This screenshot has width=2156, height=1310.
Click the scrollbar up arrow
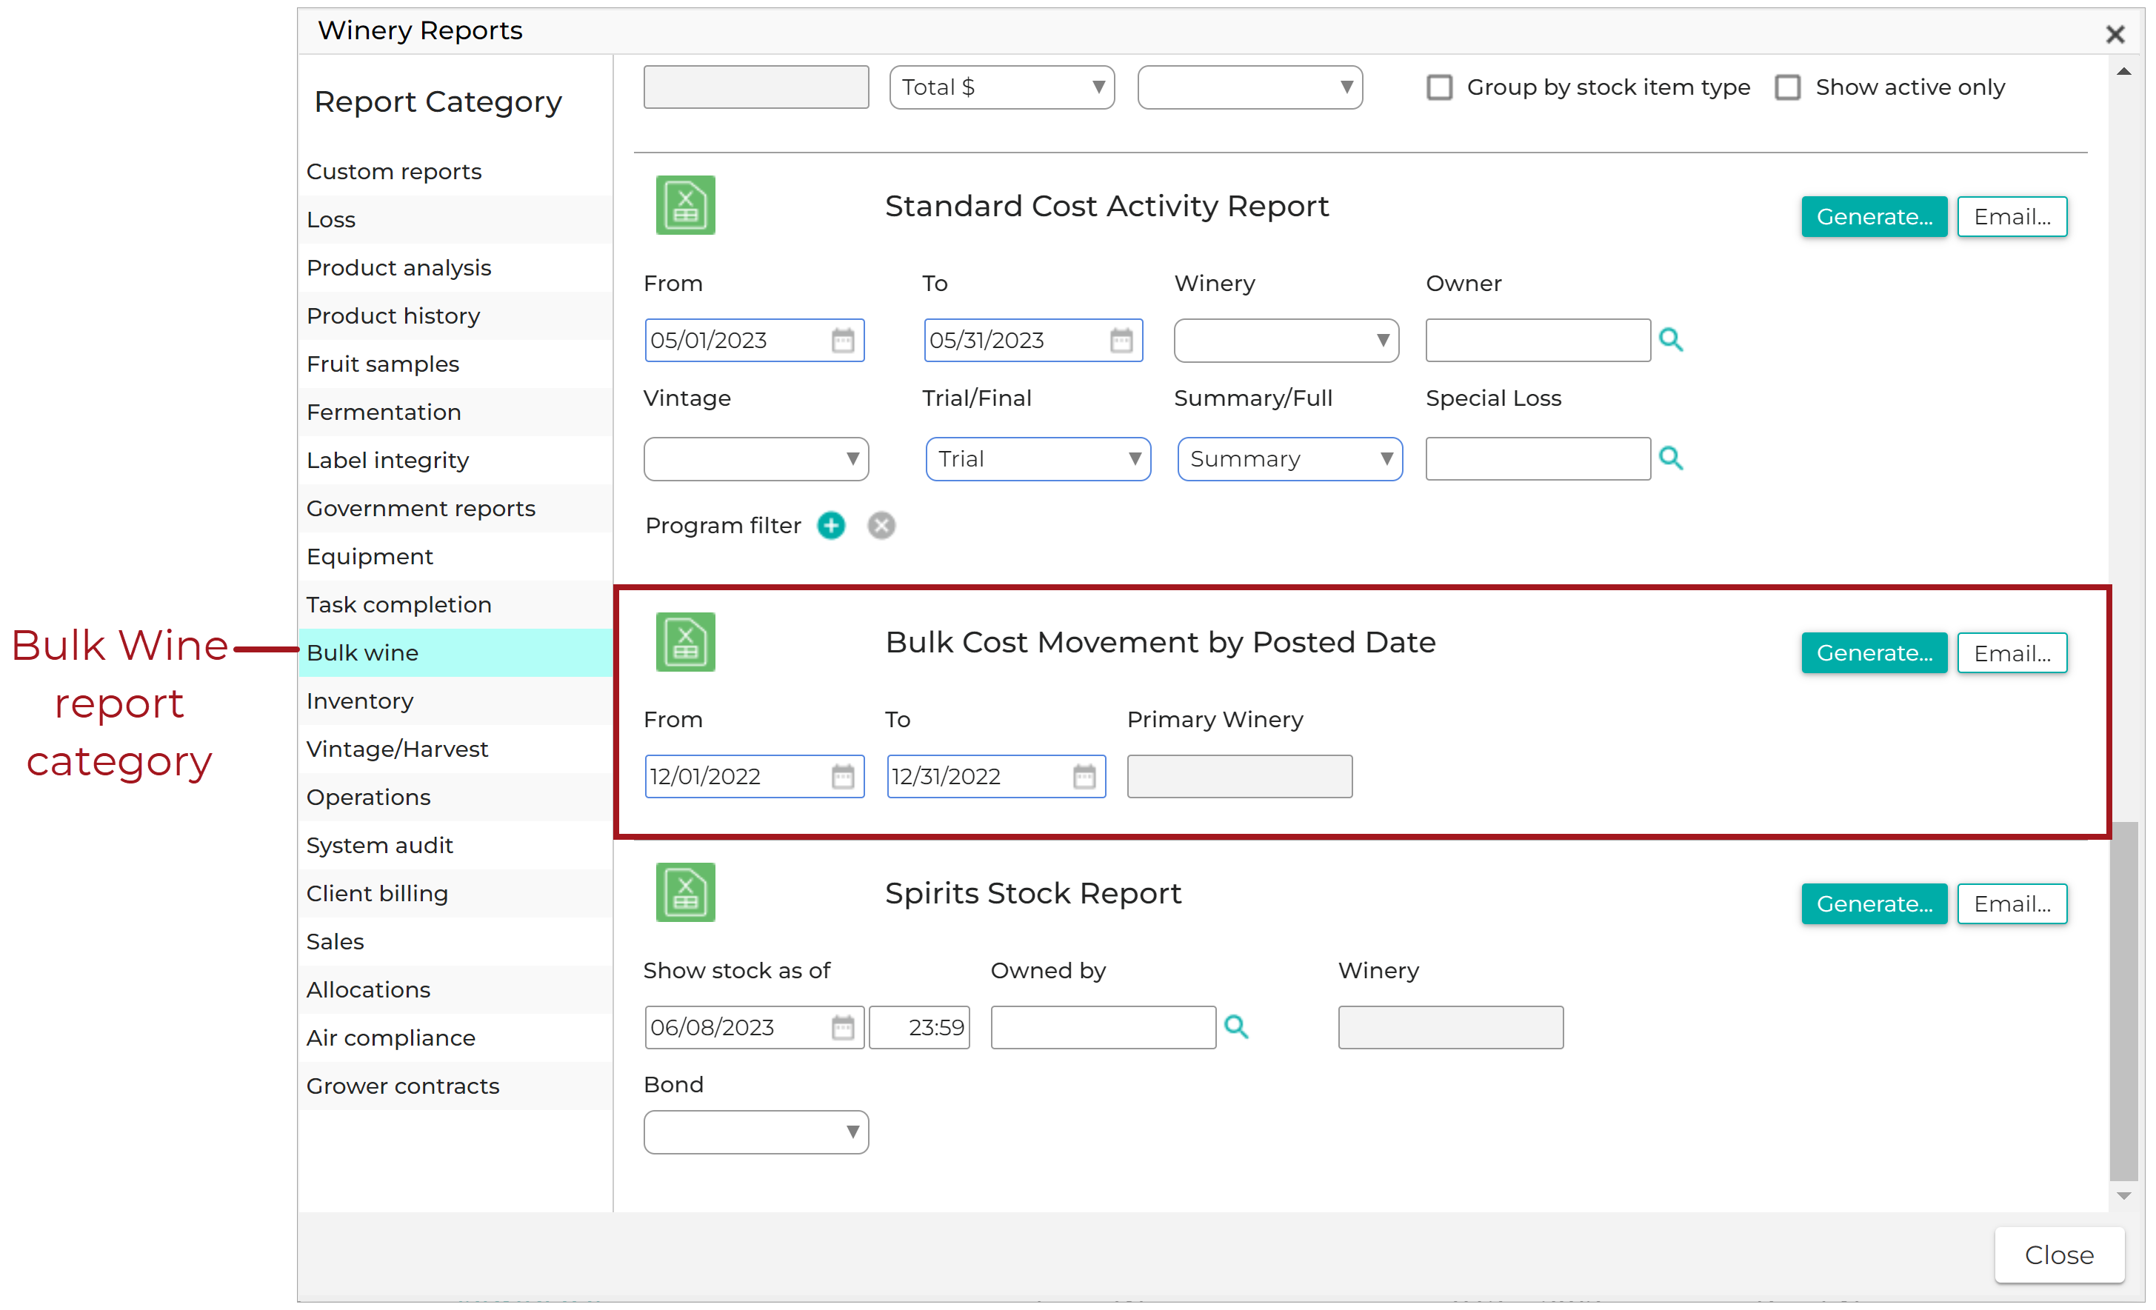click(2123, 72)
